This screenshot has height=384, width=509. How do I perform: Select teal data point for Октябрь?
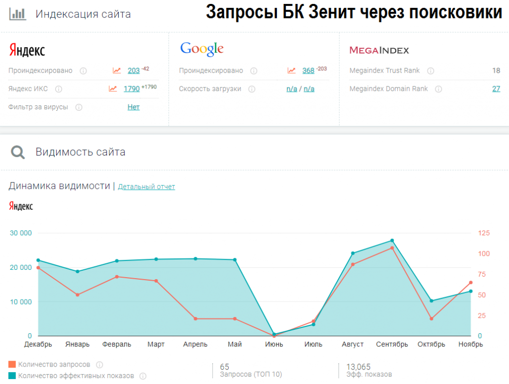click(431, 301)
